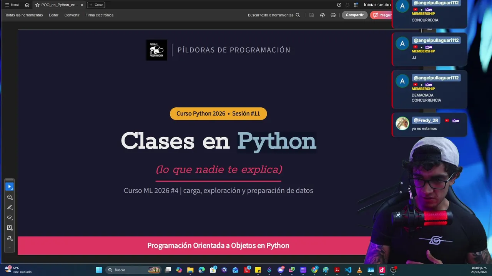Screen dimensions: 492x276
Task: Open Copilot from taskbar
Action: click(179, 270)
